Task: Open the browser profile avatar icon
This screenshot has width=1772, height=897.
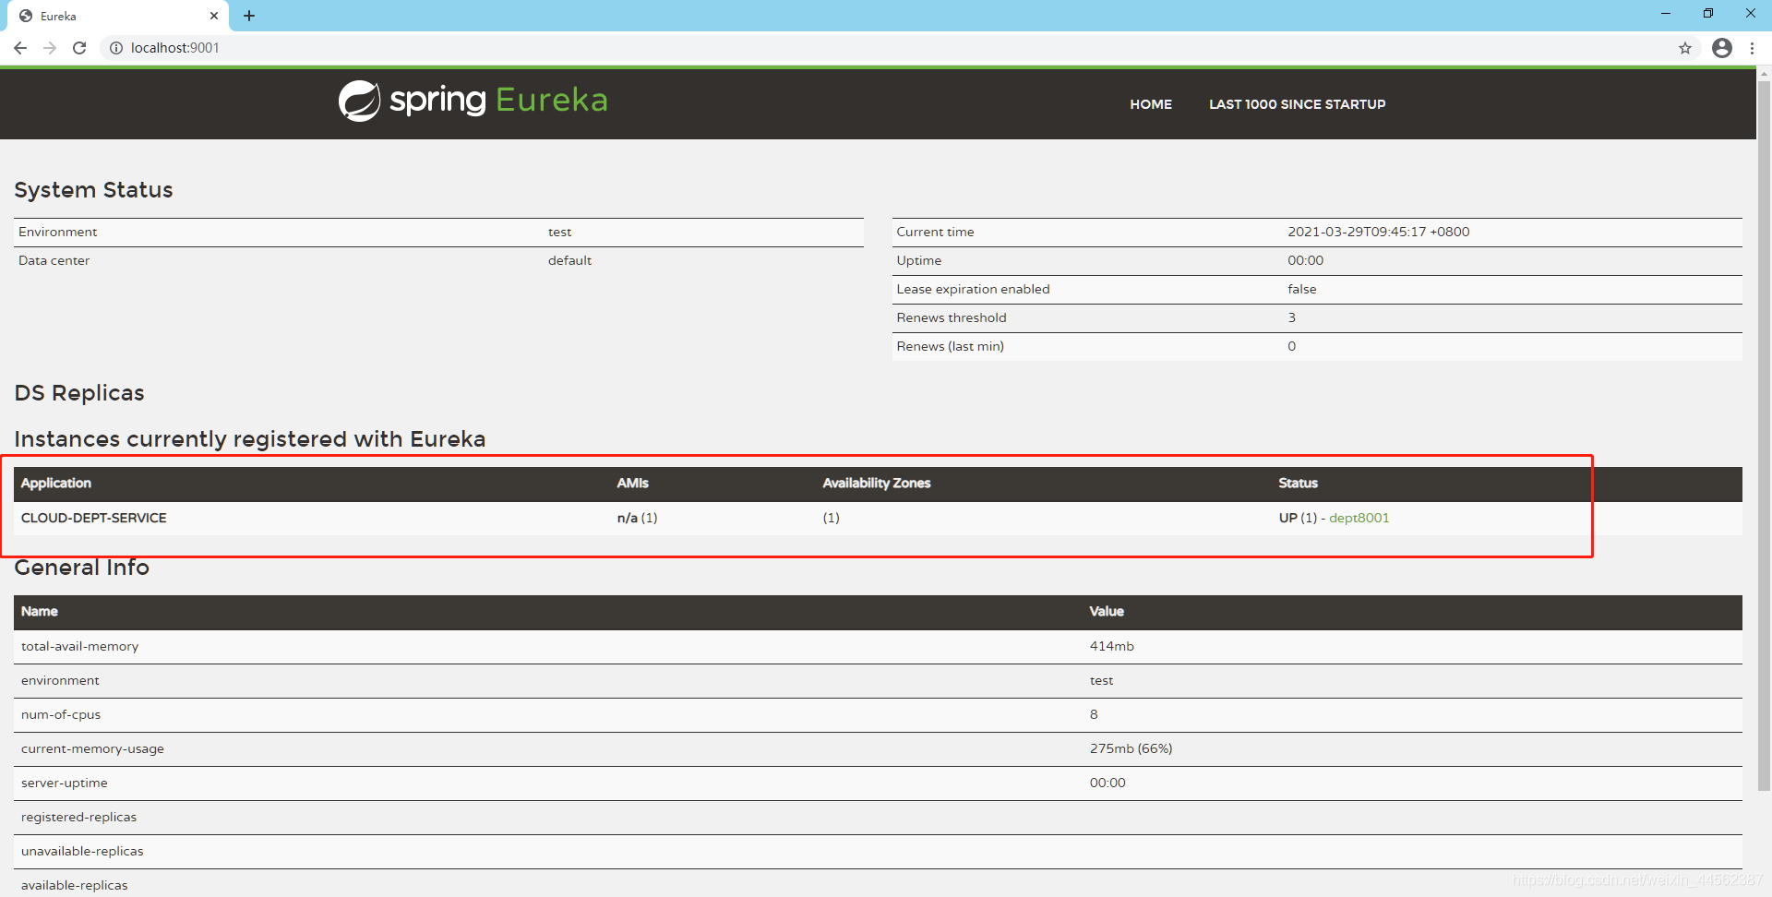Action: pyautogui.click(x=1722, y=48)
